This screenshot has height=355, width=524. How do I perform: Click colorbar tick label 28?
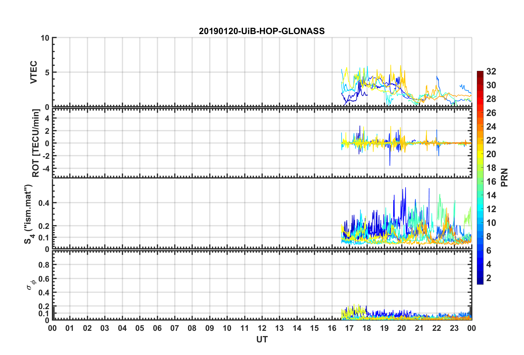coord(491,99)
